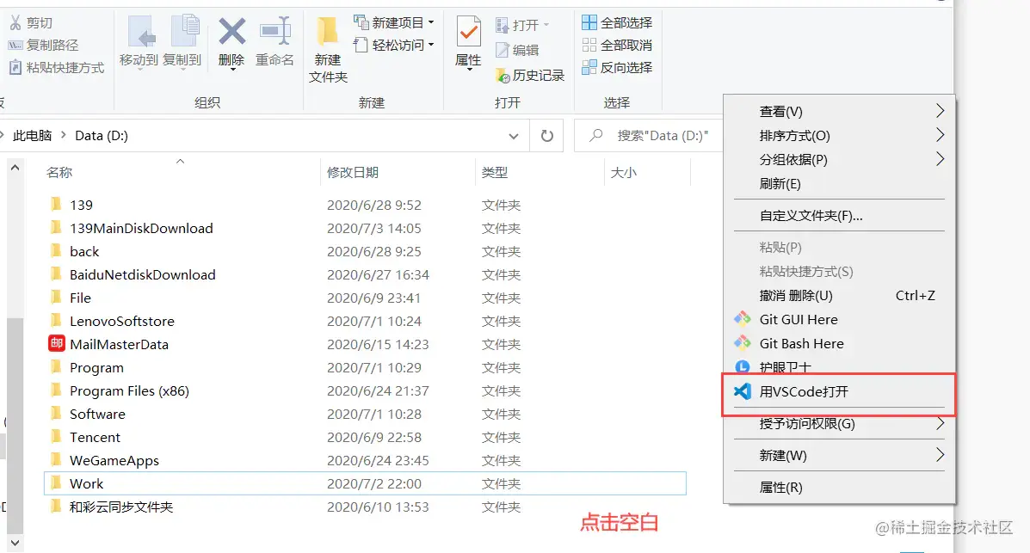The image size is (1030, 553).
Task: Click the scrollbar up arrow of the navigation pane
Action: [15, 168]
